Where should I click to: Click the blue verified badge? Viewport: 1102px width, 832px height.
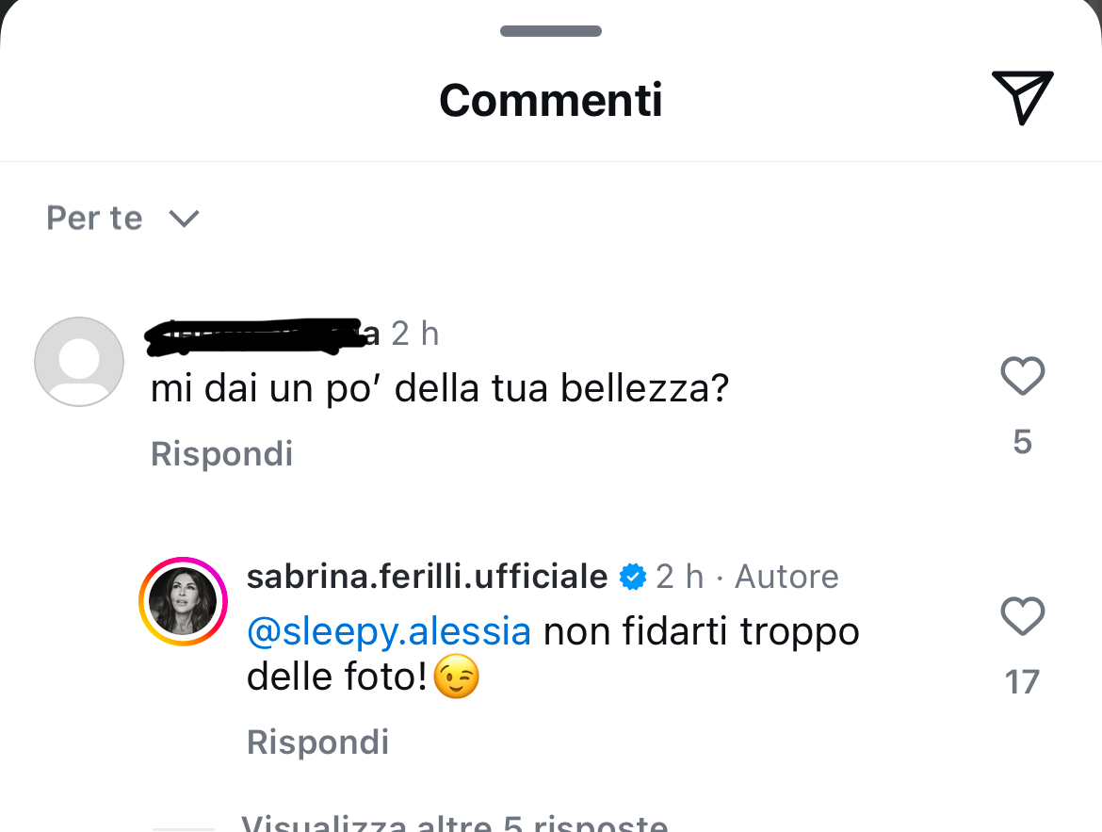pyautogui.click(x=633, y=577)
